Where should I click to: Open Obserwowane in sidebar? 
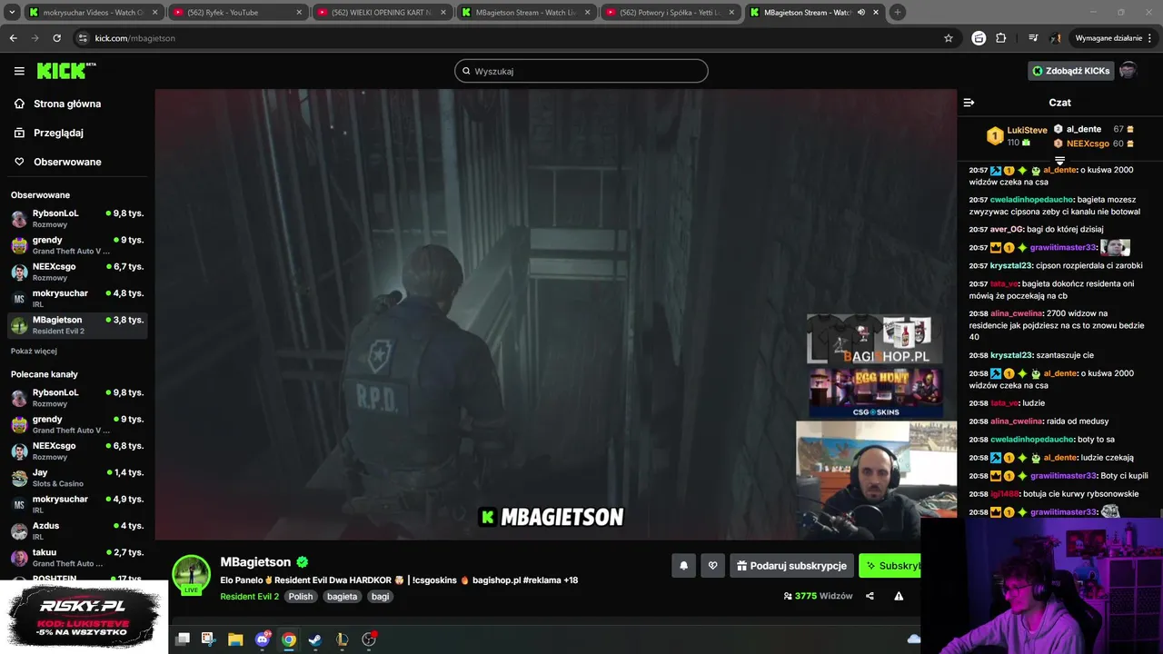[67, 162]
